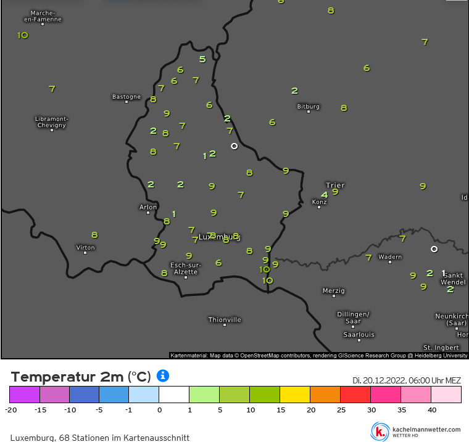Click the Arlon city marker square

pyautogui.click(x=147, y=213)
